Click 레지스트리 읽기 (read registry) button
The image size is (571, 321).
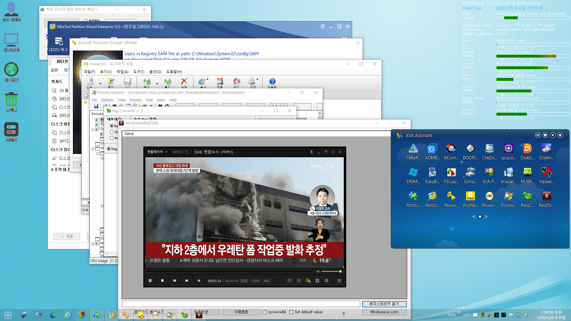[384, 304]
